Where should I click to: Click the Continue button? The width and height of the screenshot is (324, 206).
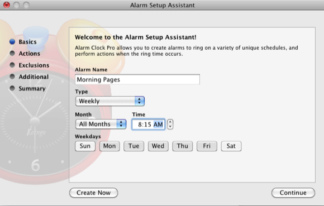[x=293, y=193]
